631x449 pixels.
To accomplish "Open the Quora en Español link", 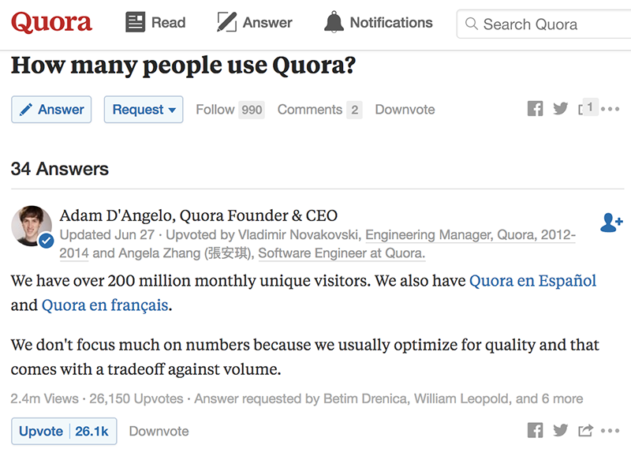I will point(532,280).
